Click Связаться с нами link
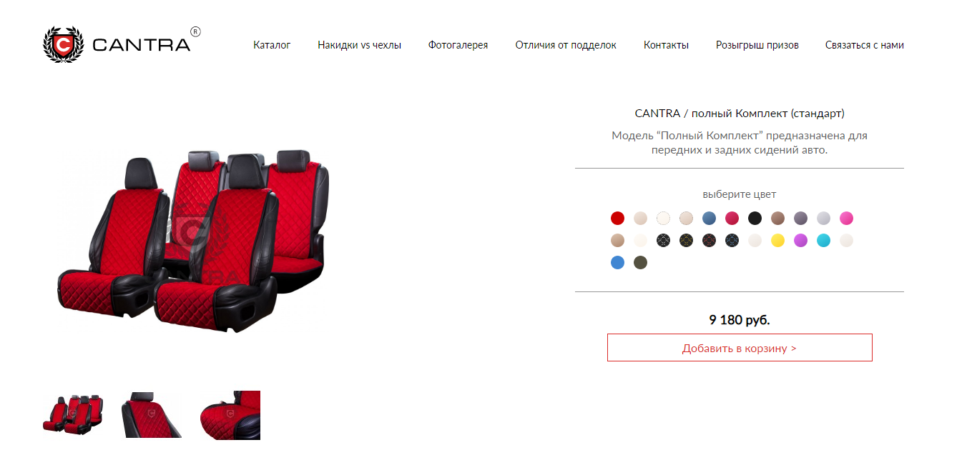967x475 pixels. (865, 45)
